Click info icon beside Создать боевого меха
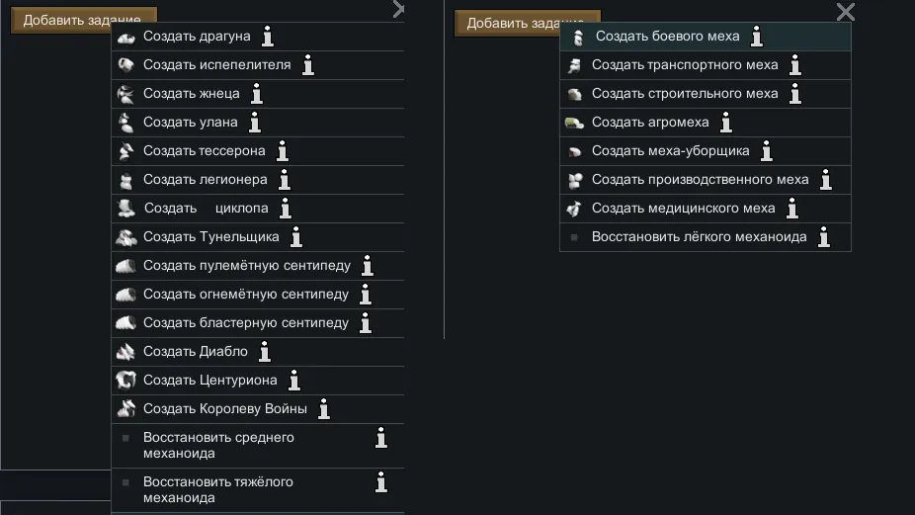Screen dimensions: 915x515 pos(756,37)
